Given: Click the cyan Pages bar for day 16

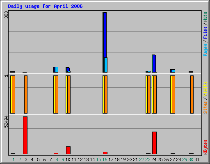Looking at the screenshot, I should click(x=106, y=65).
